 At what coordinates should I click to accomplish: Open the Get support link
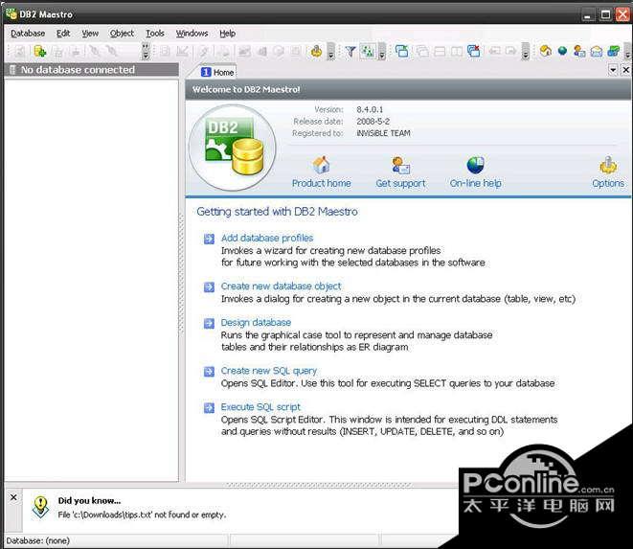(x=401, y=183)
